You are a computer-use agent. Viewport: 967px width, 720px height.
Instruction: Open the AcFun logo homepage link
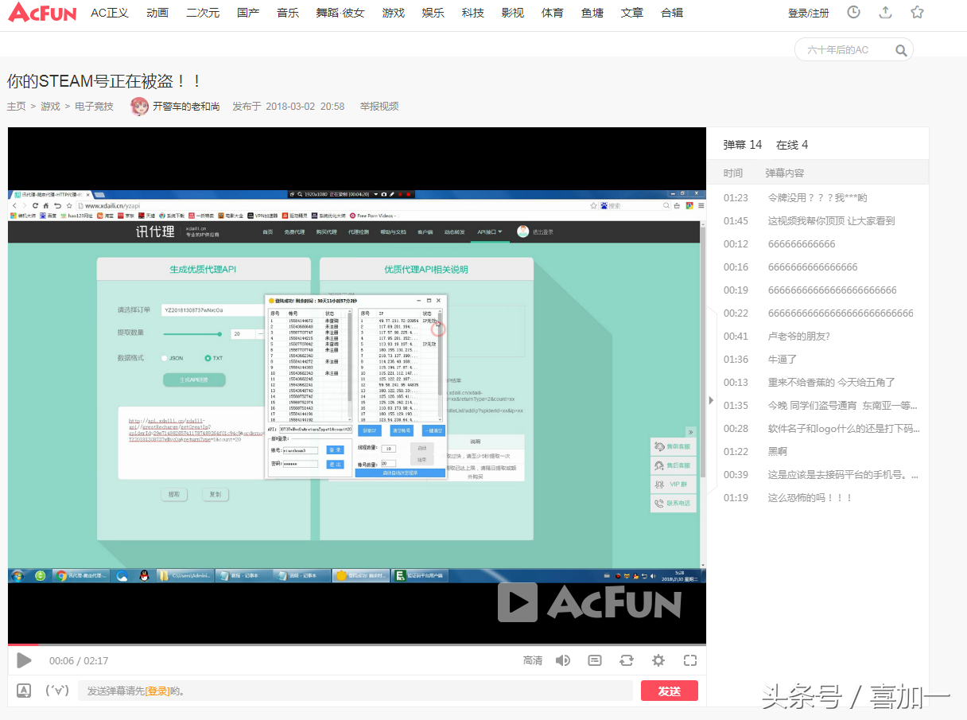tap(42, 13)
